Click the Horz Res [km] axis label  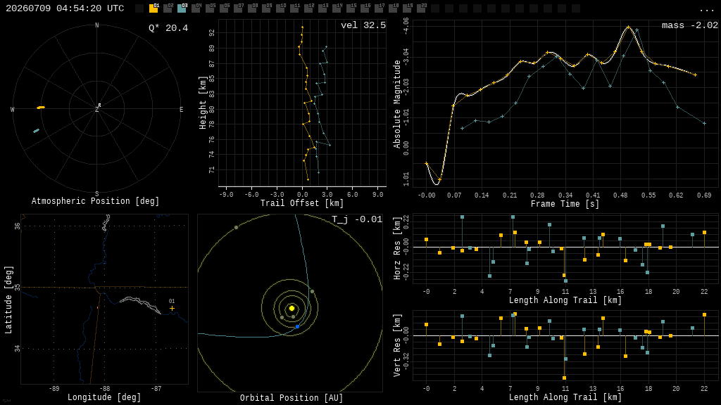(397, 248)
